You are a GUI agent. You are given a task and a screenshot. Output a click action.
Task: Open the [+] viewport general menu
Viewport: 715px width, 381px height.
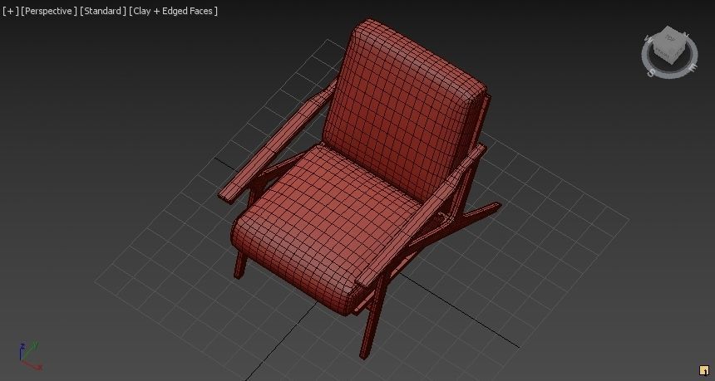click(11, 11)
